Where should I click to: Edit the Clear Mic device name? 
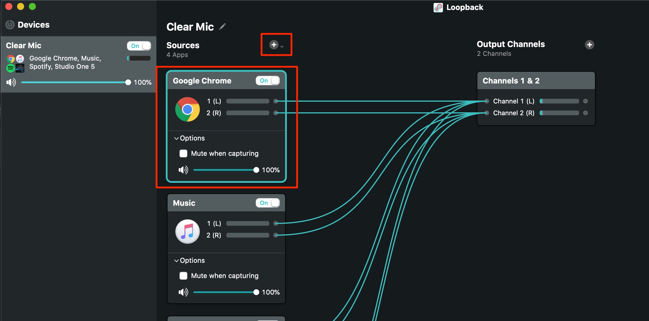pos(223,27)
